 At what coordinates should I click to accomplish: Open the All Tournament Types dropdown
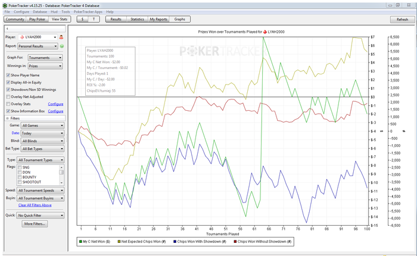pyautogui.click(x=41, y=160)
